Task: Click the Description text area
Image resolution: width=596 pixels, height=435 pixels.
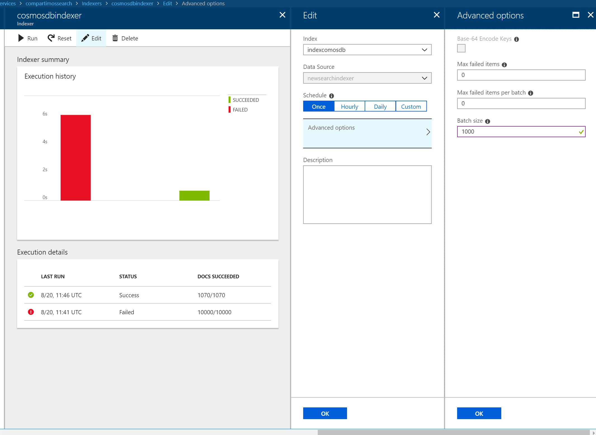Action: tap(367, 195)
